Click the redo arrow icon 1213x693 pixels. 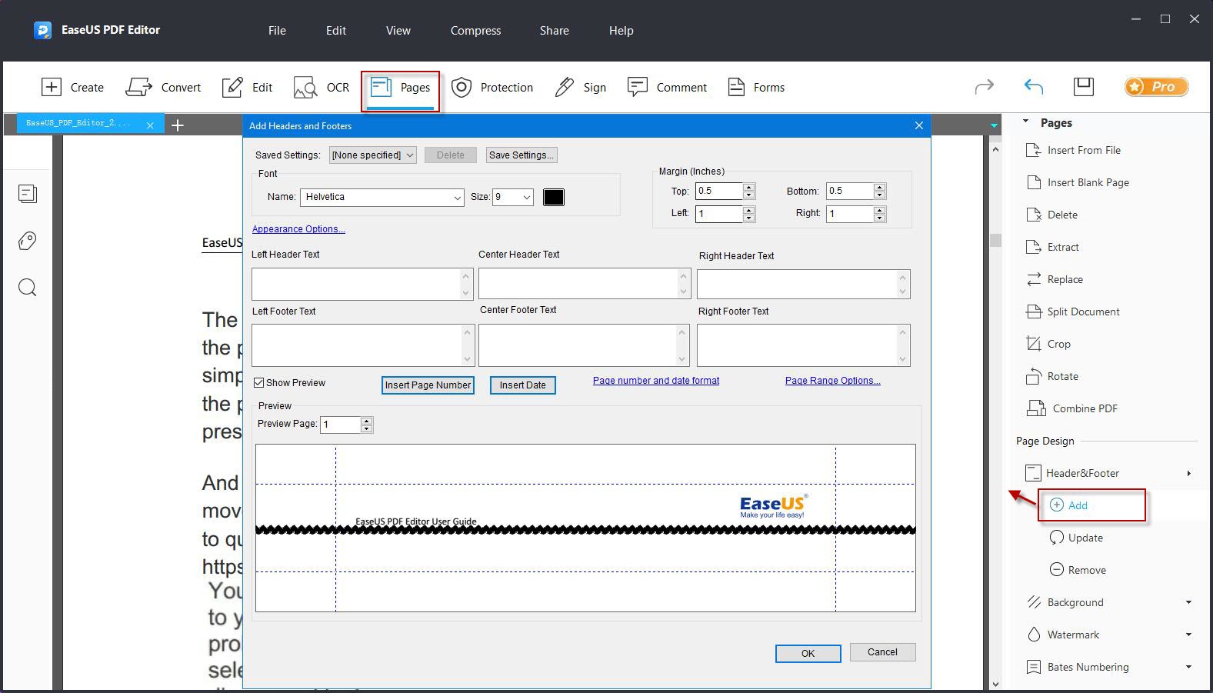[x=985, y=87]
